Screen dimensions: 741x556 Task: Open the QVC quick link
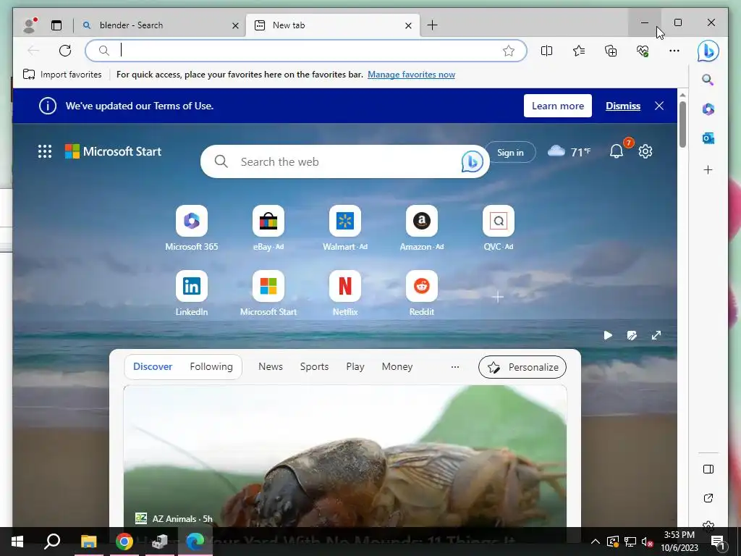498,228
